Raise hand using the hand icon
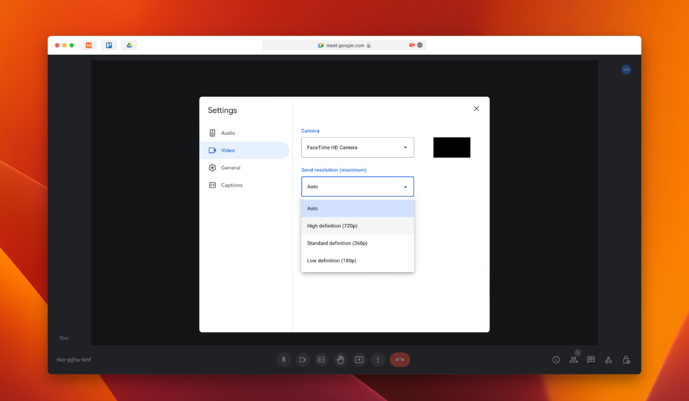 click(x=340, y=360)
